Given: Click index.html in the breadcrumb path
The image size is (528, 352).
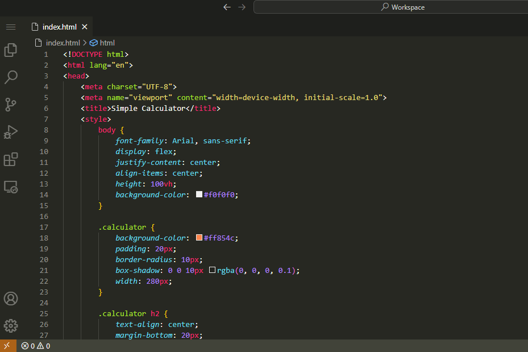Looking at the screenshot, I should point(63,43).
